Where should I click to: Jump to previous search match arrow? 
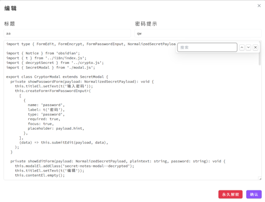point(242,48)
